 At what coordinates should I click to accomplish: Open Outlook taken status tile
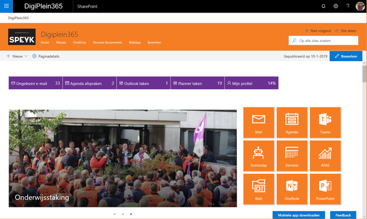pyautogui.click(x=144, y=83)
